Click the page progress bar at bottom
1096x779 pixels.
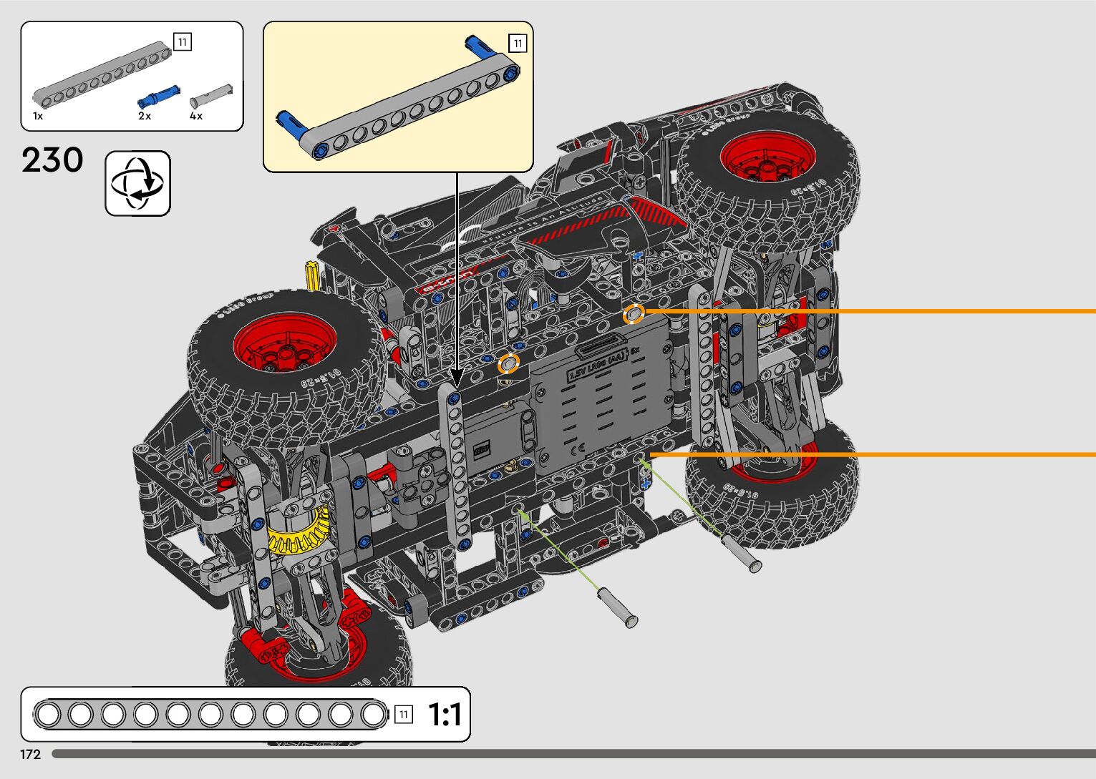click(573, 754)
